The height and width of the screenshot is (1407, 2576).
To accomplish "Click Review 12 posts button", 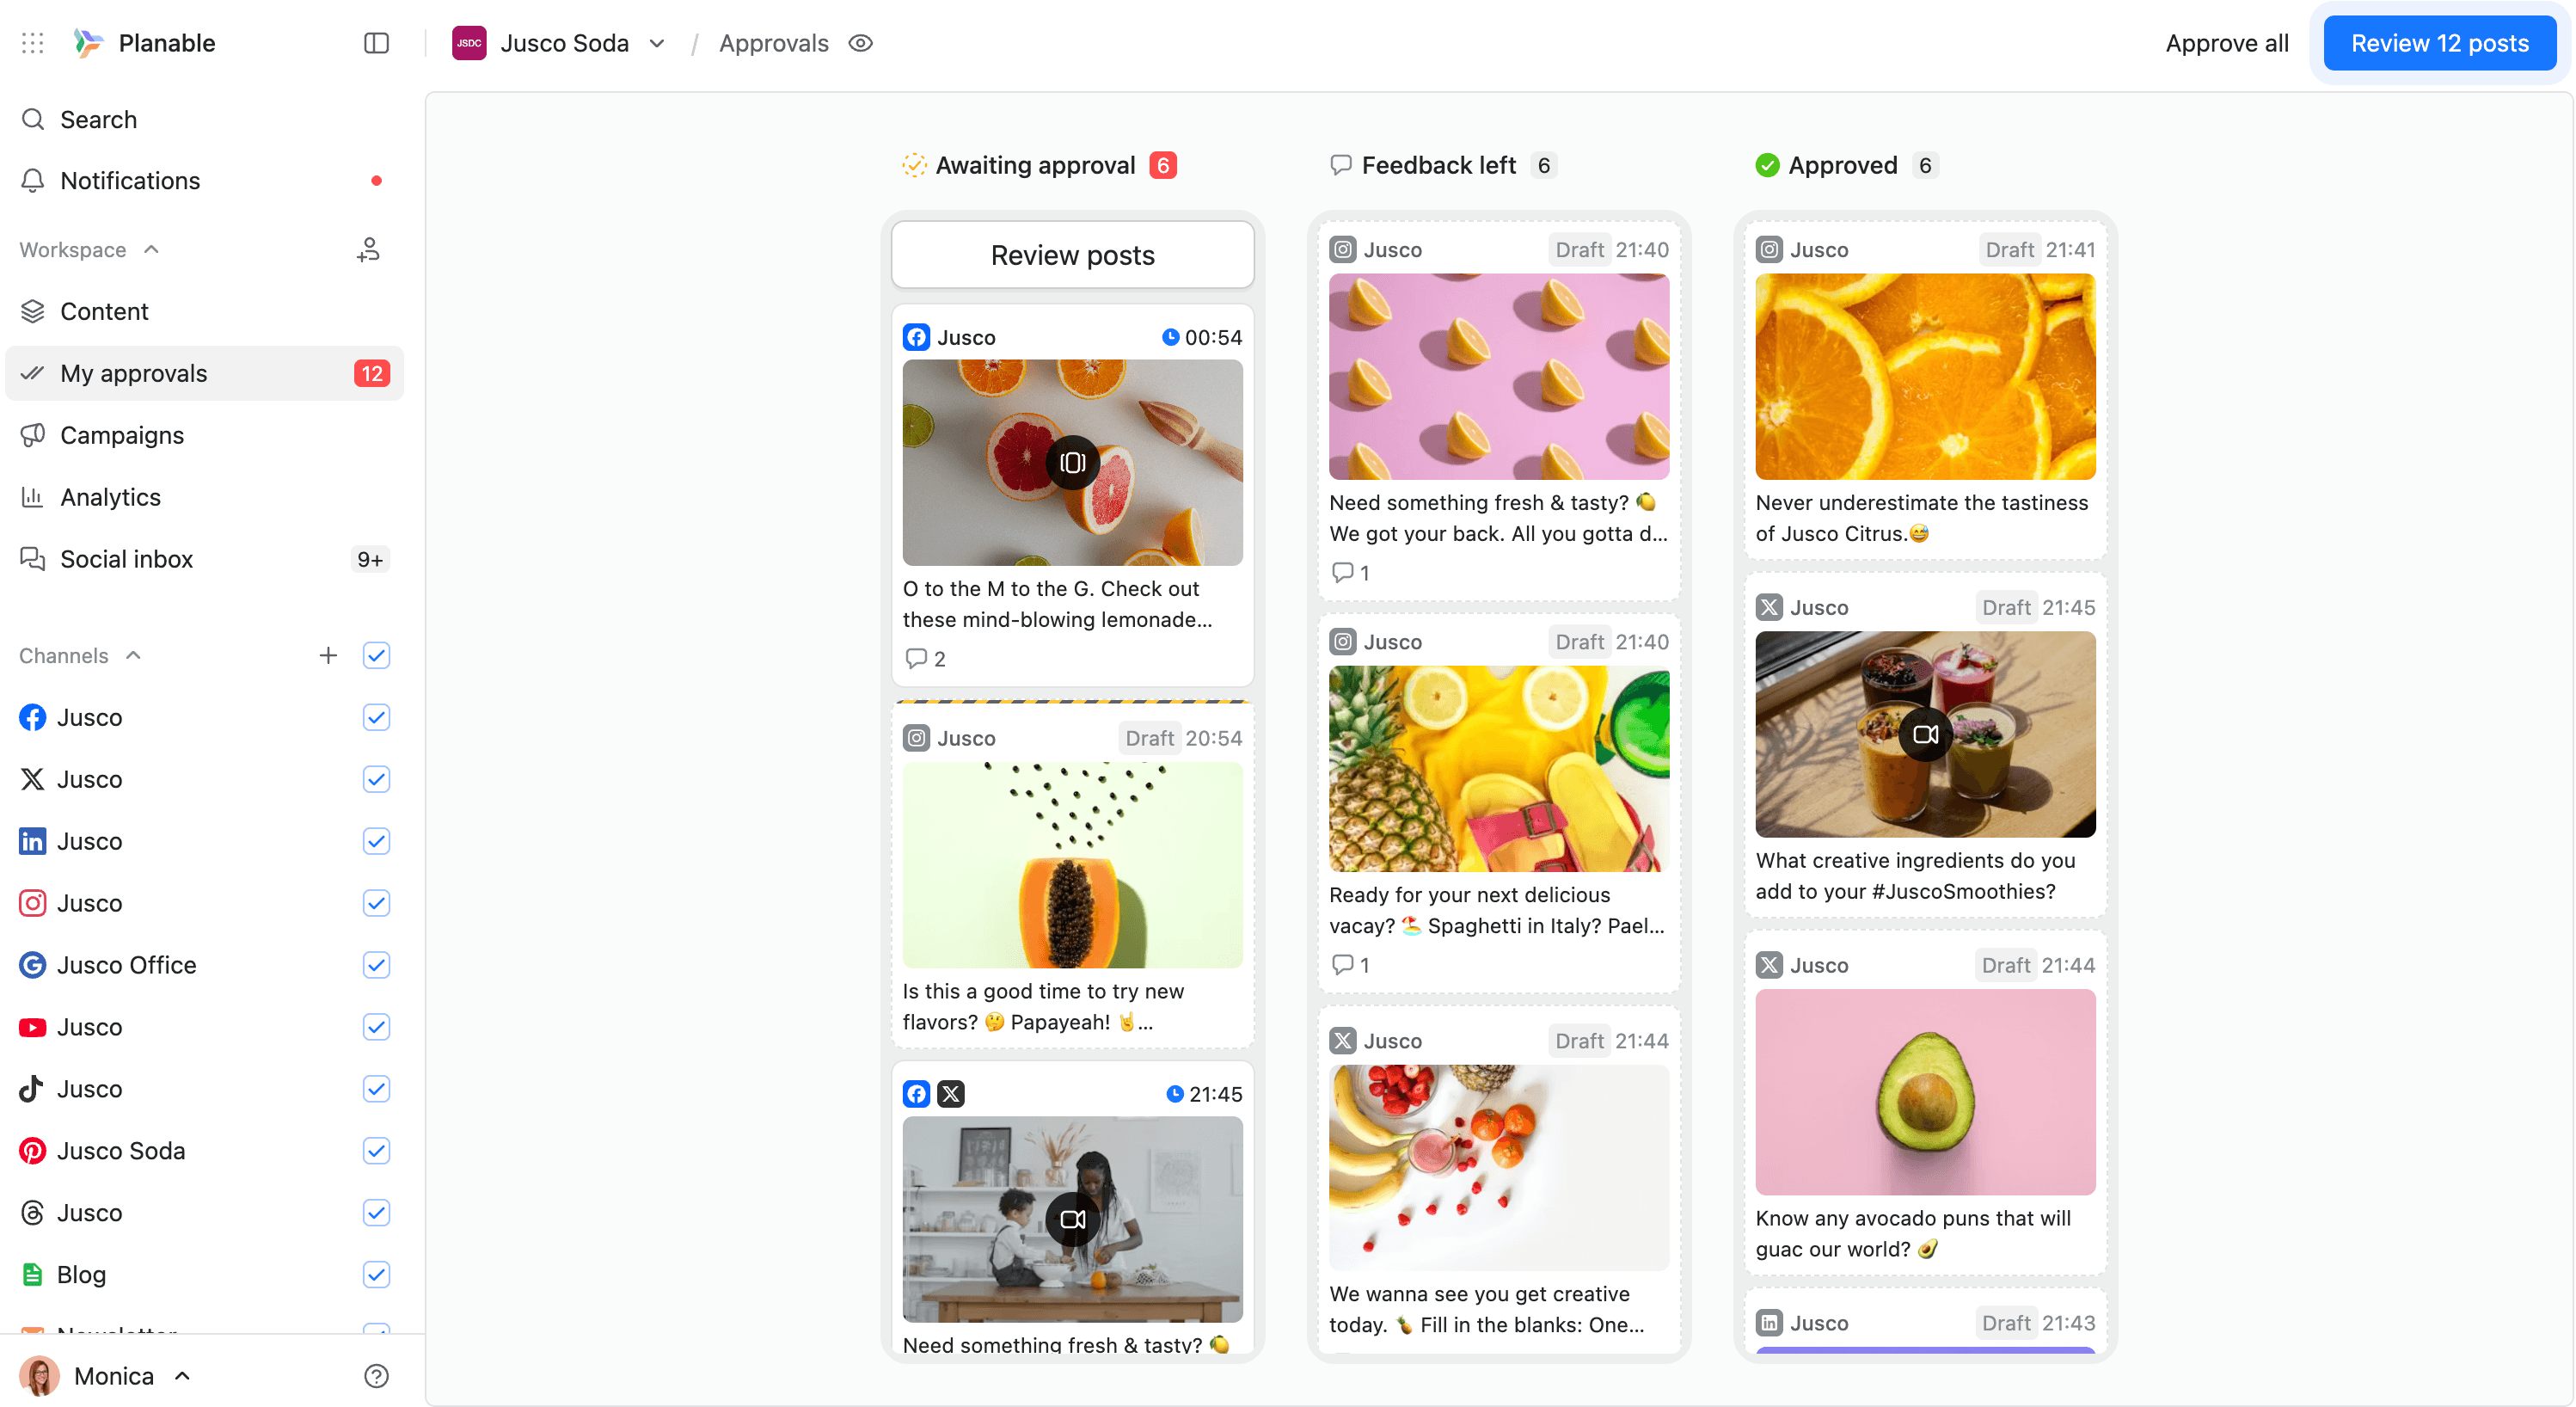I will 2439,43.
